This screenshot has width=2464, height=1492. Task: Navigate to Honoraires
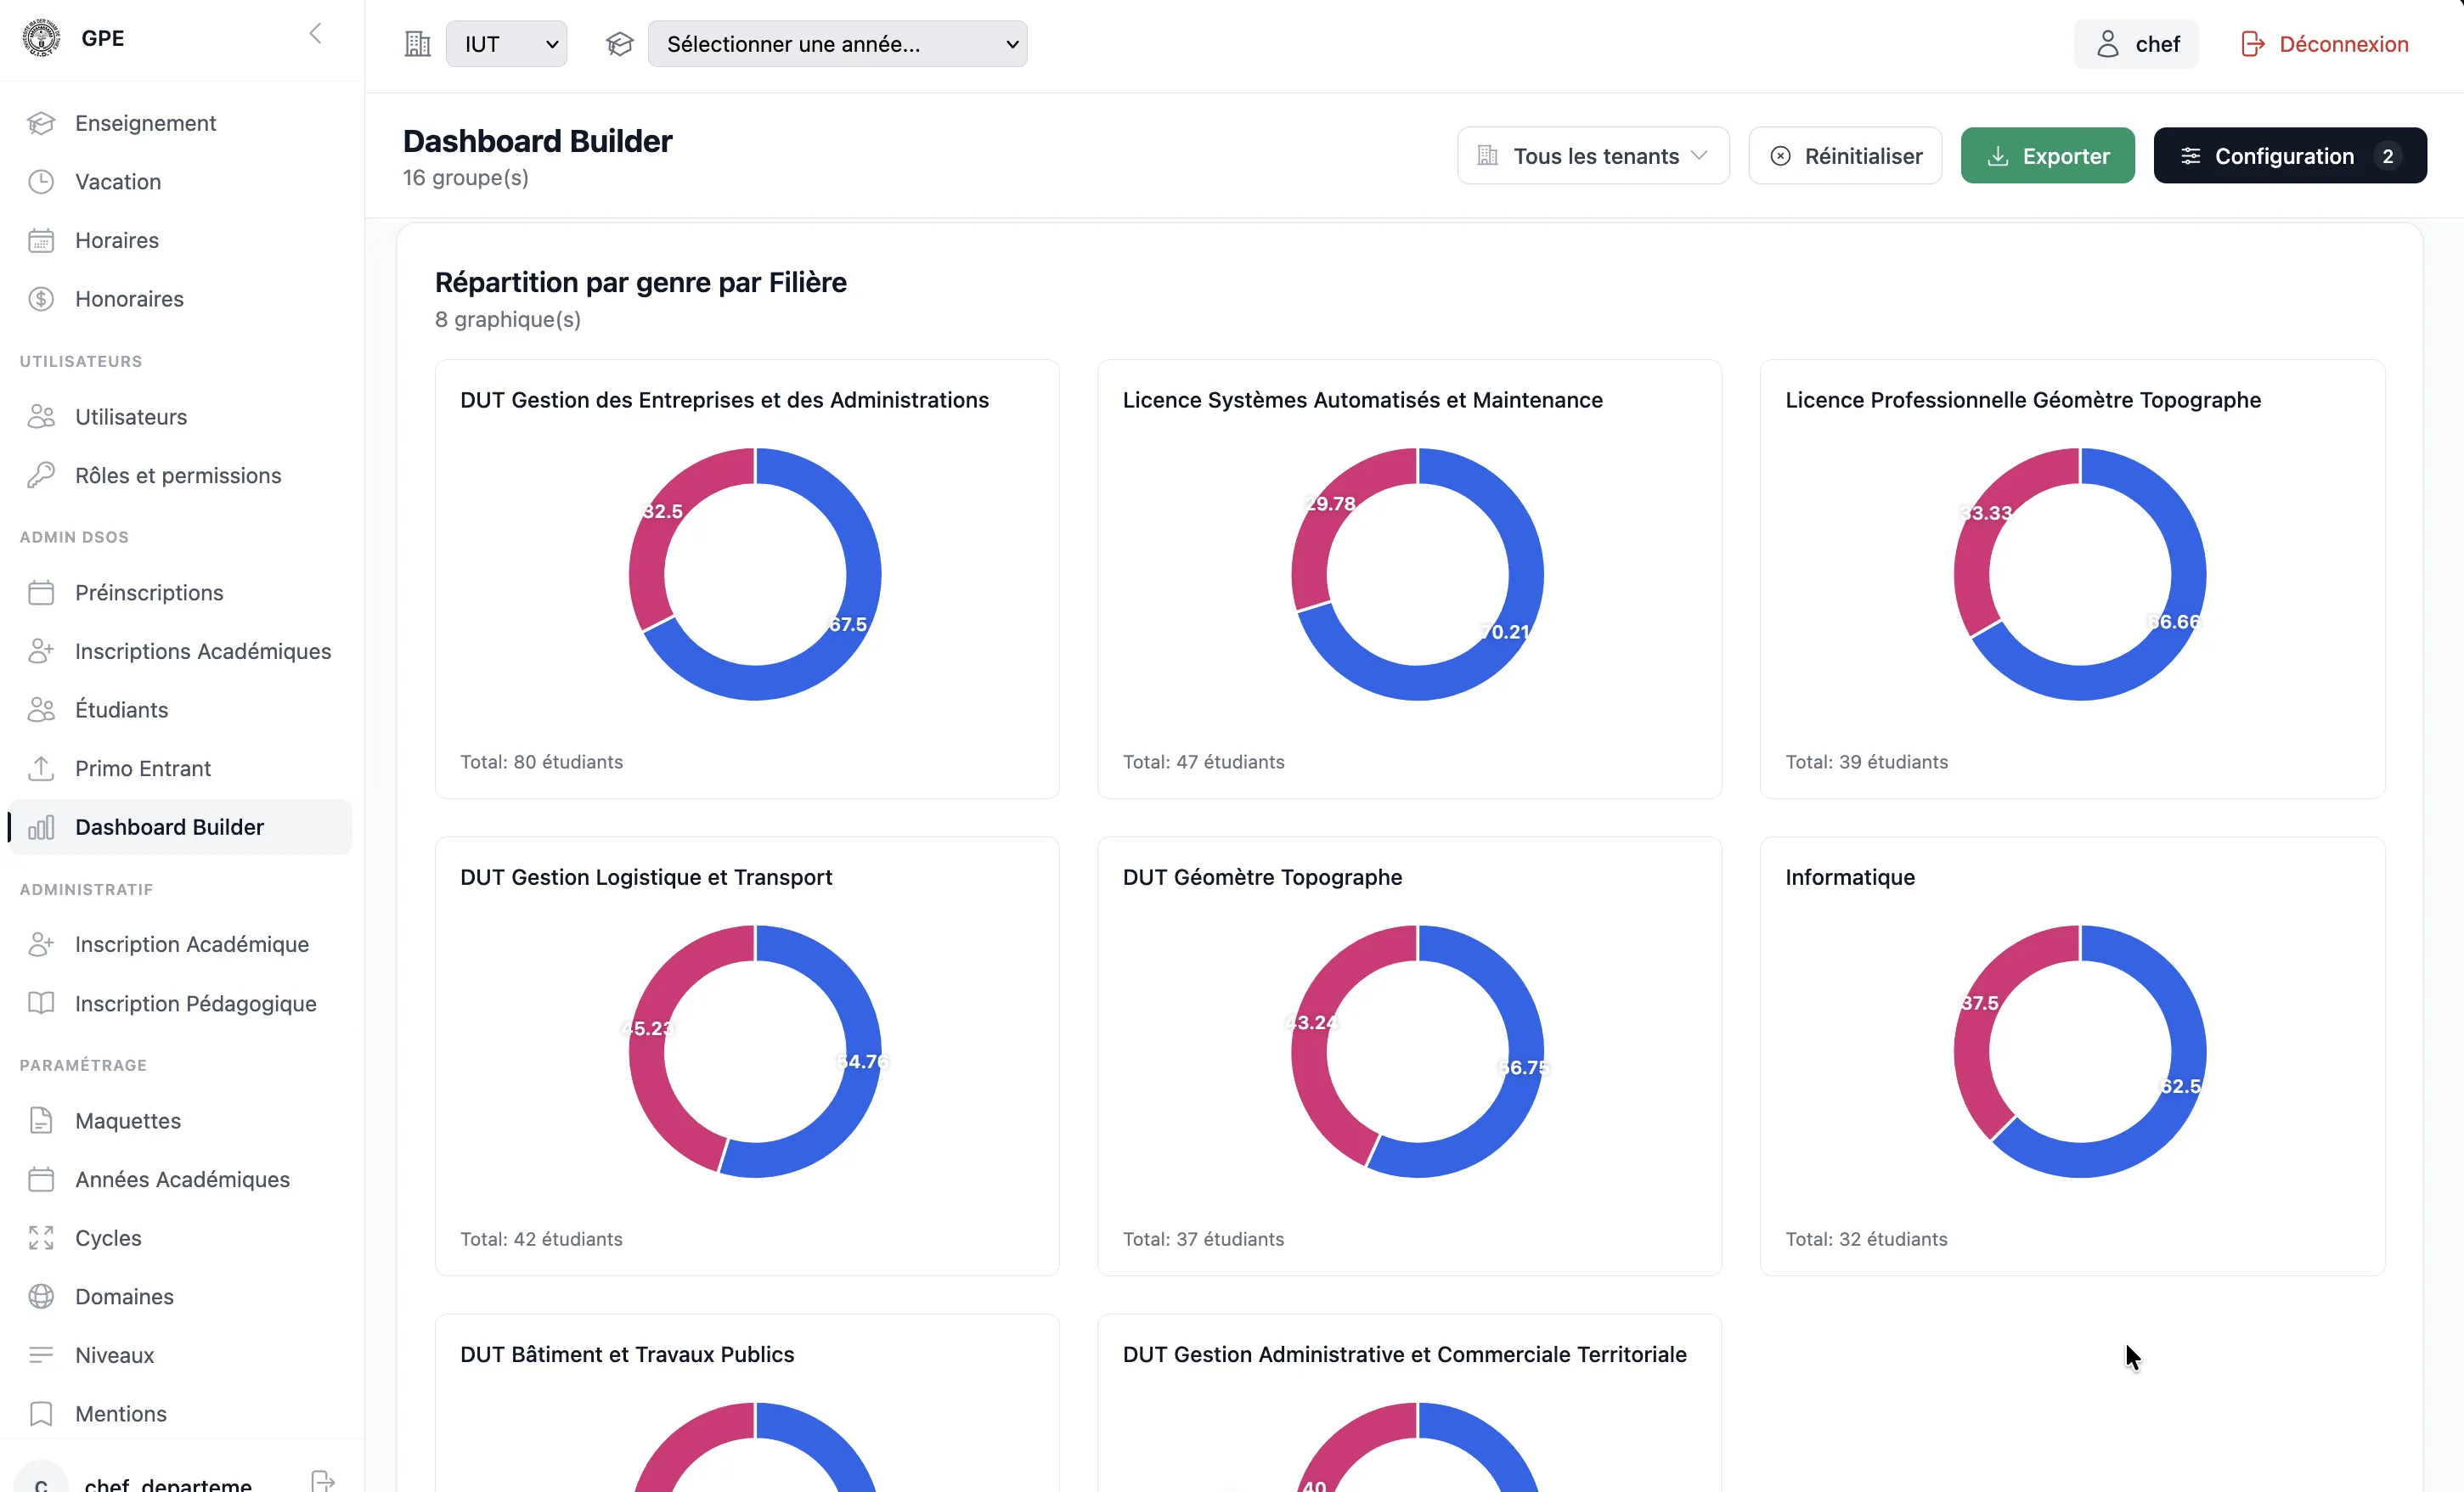(x=180, y=299)
